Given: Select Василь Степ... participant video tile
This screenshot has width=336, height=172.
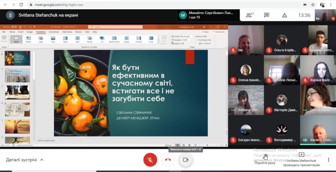Looking at the screenshot, I should pos(318,130).
